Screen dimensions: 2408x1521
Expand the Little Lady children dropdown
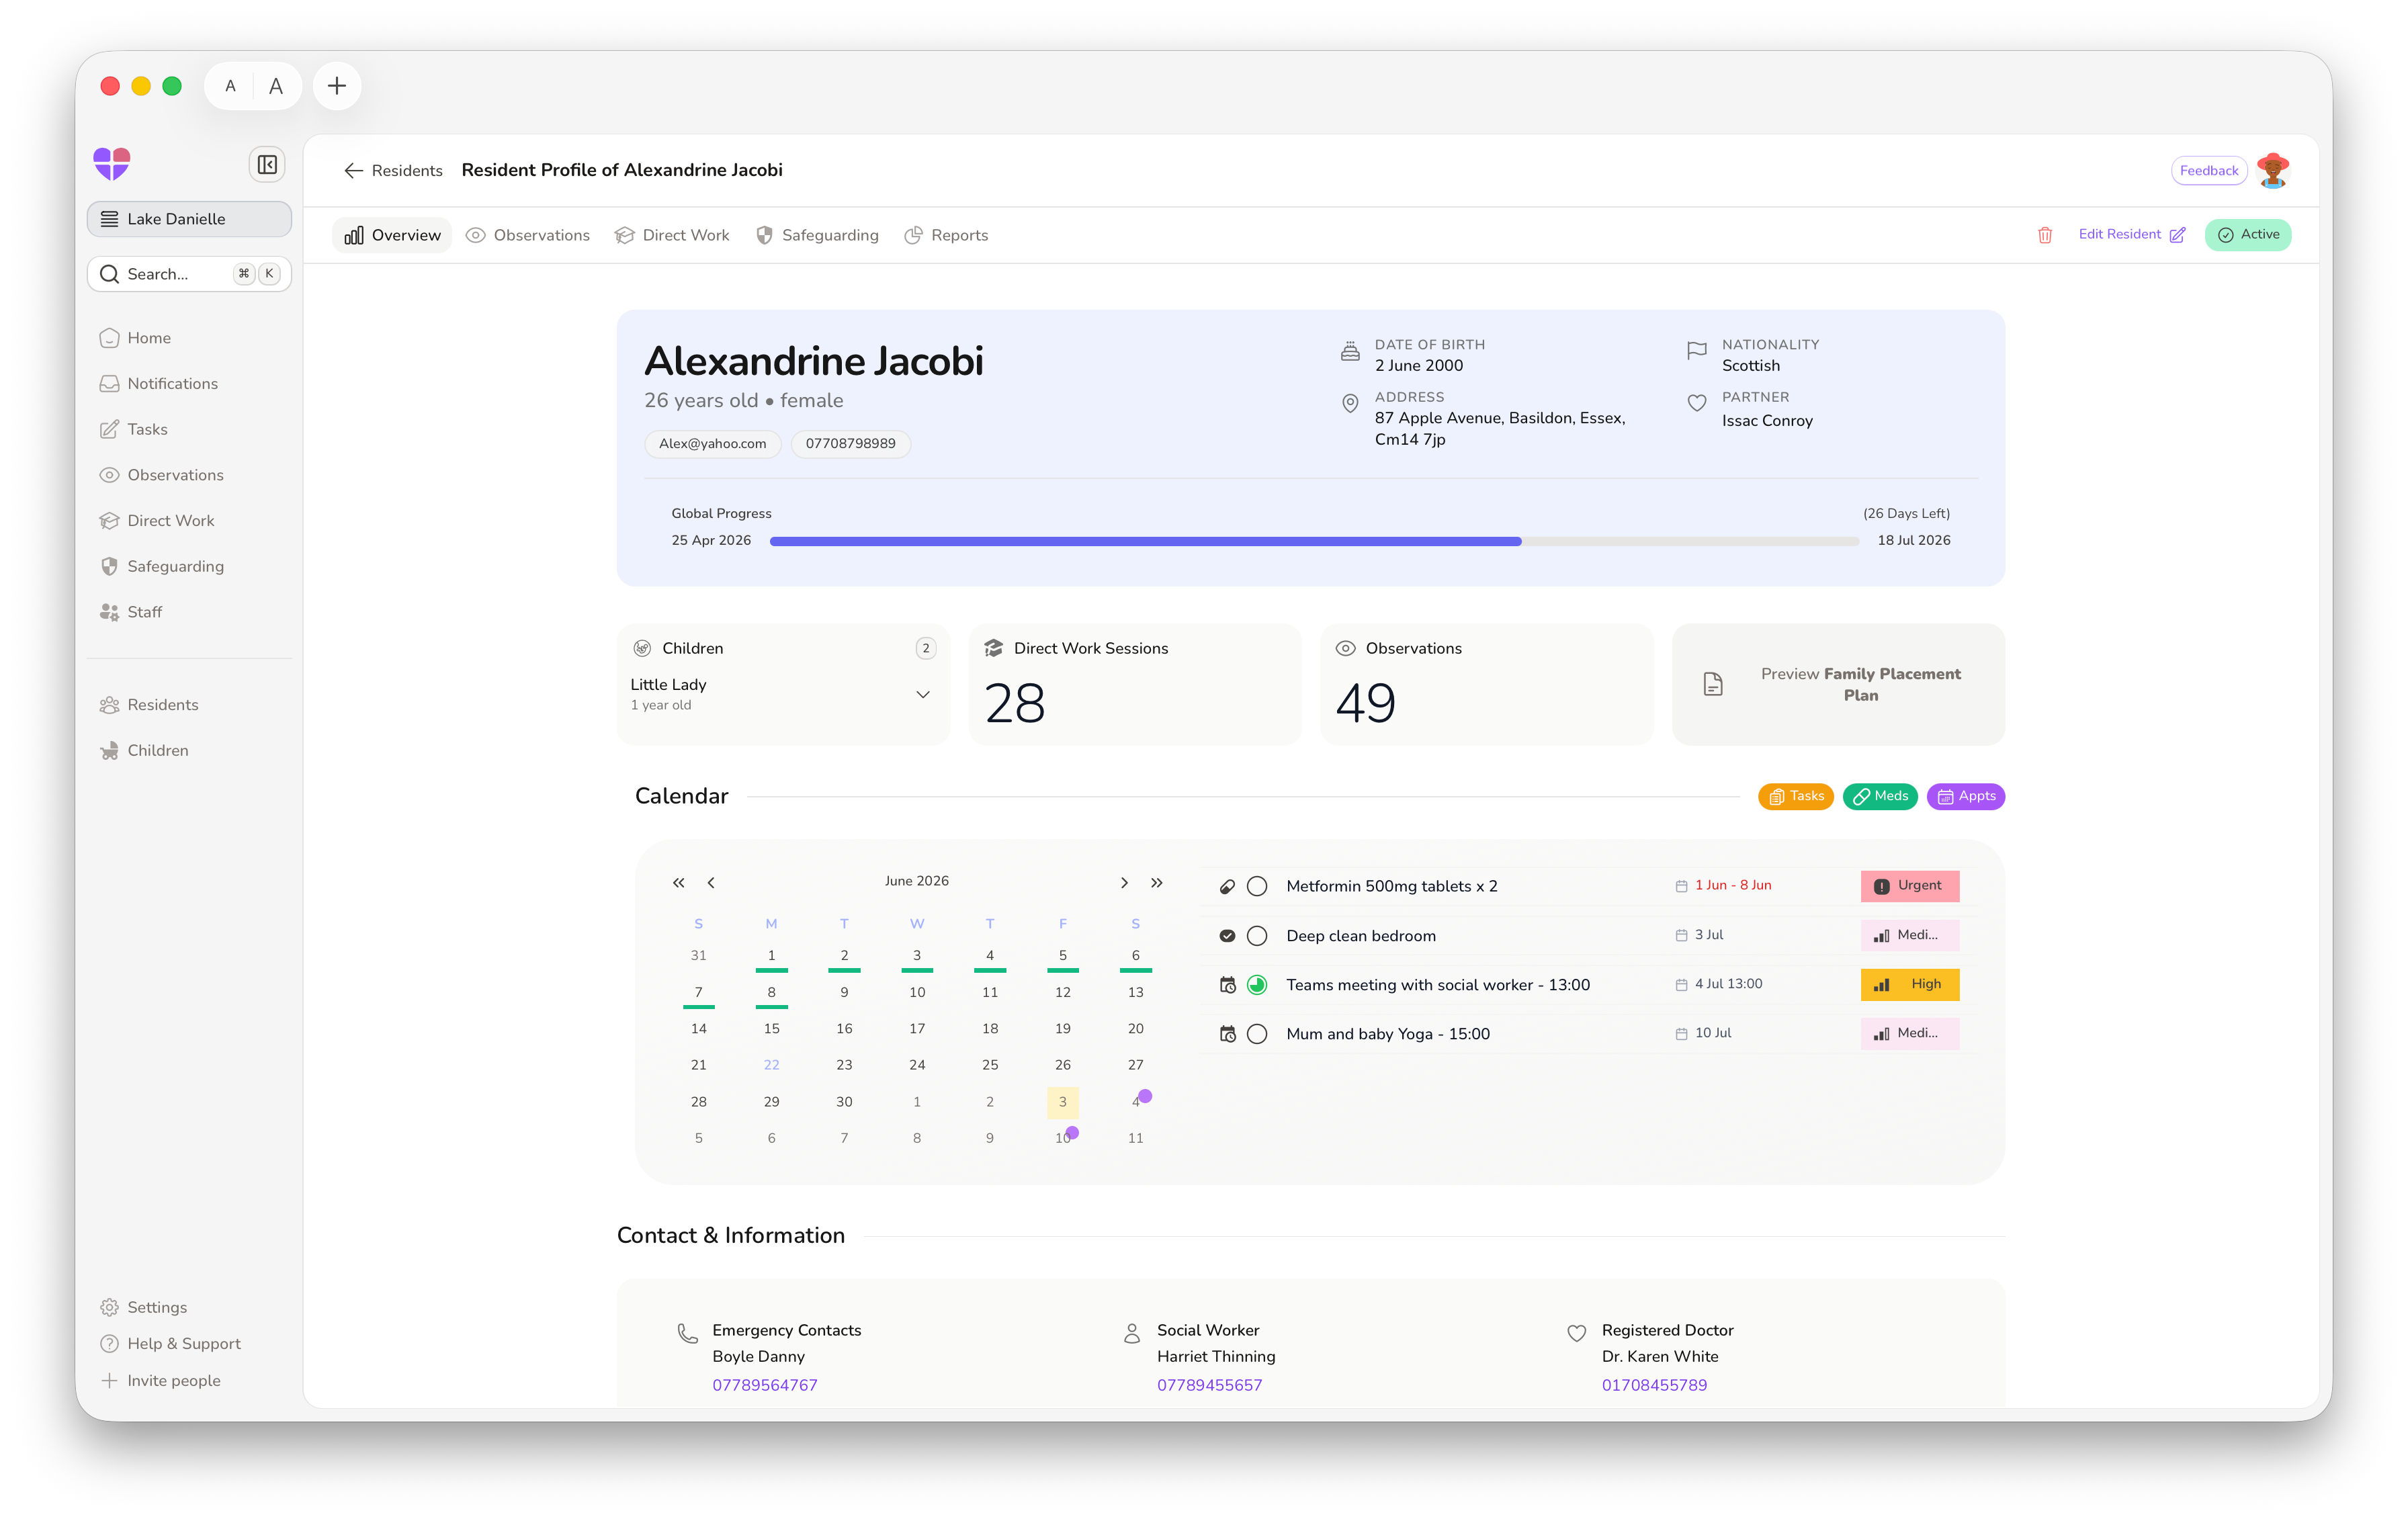click(x=922, y=694)
